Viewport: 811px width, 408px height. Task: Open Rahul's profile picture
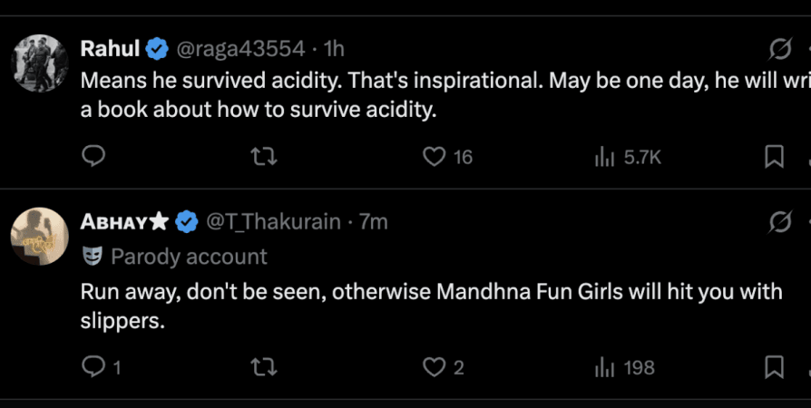pyautogui.click(x=40, y=63)
